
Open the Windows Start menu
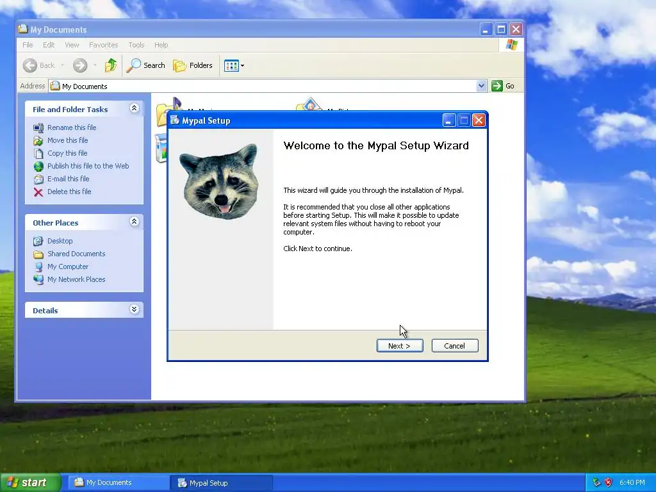click(30, 482)
